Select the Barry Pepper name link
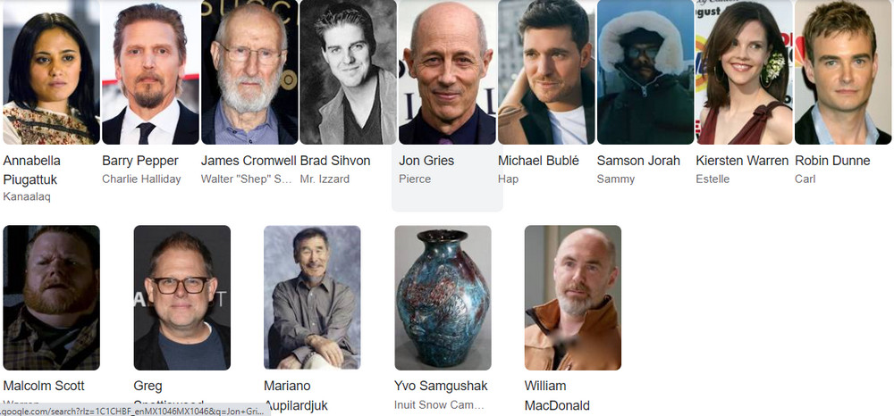 point(140,161)
